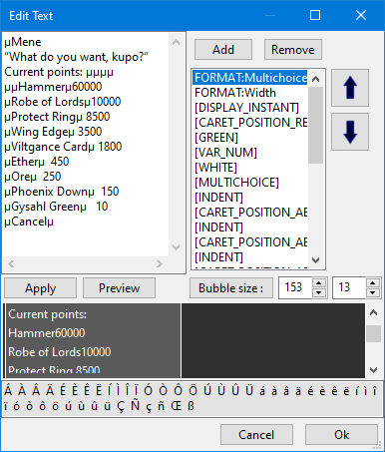Select the [CARET_POSITION_RE entry
Screen dimensions: 385x452
(x=250, y=123)
